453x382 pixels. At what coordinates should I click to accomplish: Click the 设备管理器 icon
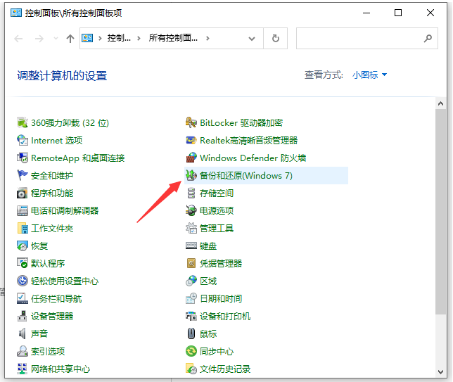pyautogui.click(x=23, y=316)
